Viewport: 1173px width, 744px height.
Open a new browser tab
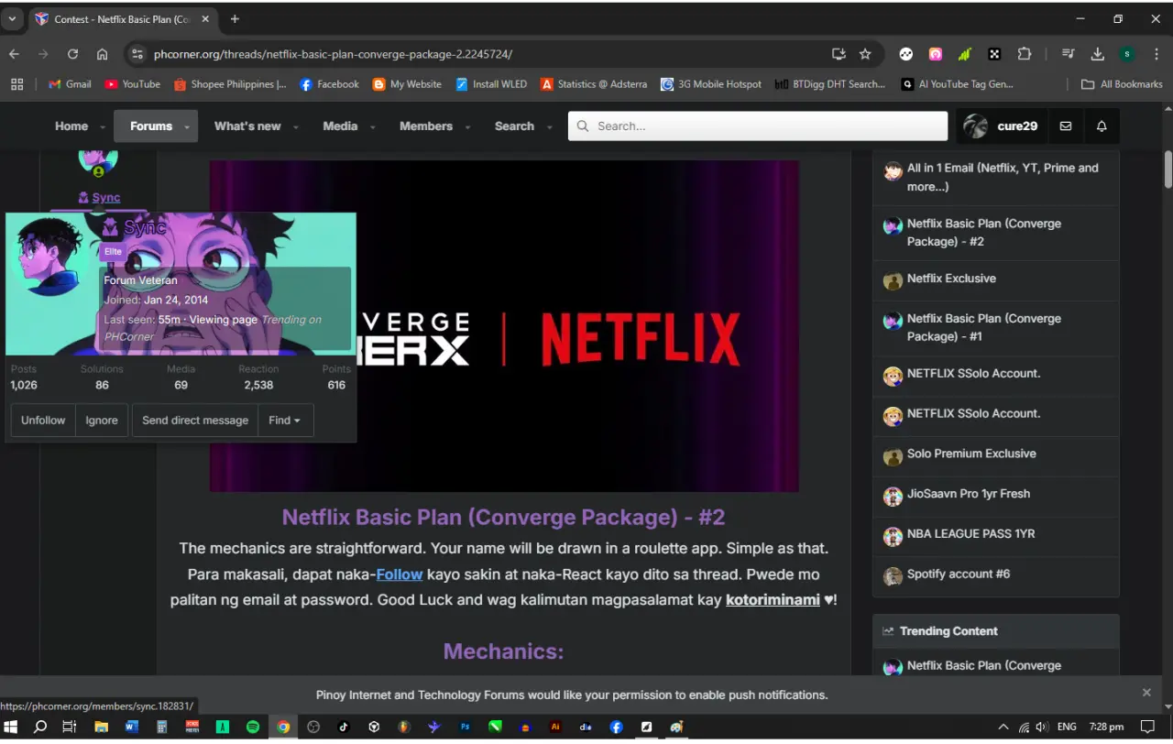tap(235, 18)
